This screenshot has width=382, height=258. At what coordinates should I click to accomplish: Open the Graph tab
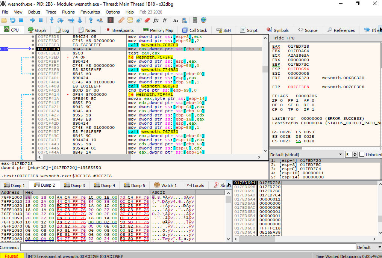[x=37, y=30]
